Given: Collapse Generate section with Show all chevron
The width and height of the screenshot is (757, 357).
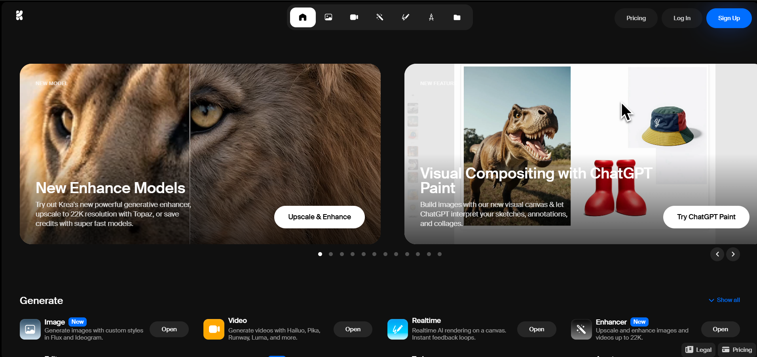Looking at the screenshot, I should point(724,300).
